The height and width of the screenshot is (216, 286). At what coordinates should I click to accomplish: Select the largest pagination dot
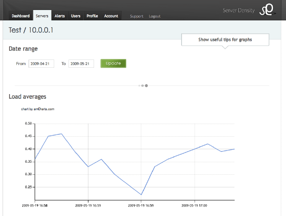point(146,86)
